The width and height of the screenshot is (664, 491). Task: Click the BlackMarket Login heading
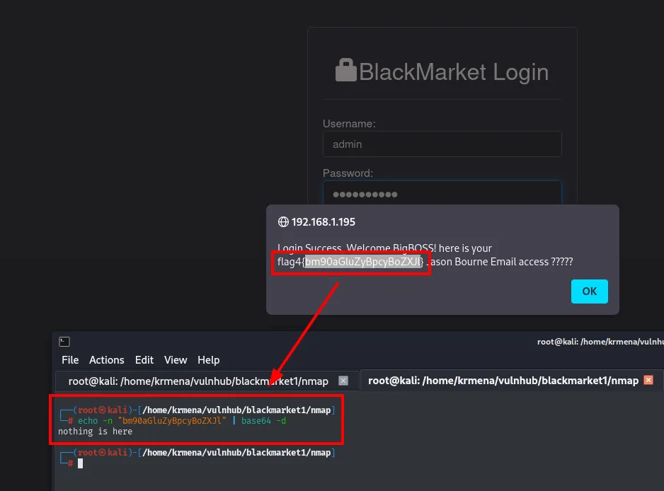tap(454, 72)
